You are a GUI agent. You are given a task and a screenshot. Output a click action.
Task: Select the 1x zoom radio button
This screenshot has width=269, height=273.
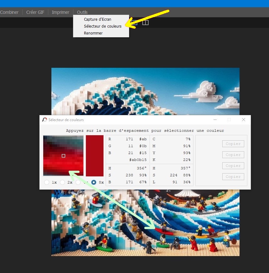click(x=47, y=182)
